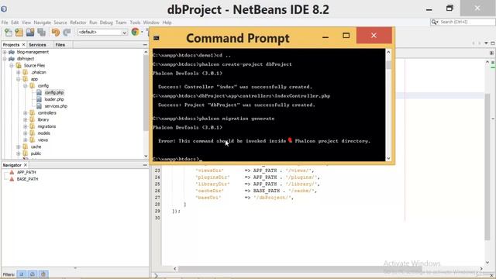Toggle the last Navigator filter button
The image size is (496, 279).
(43, 274)
